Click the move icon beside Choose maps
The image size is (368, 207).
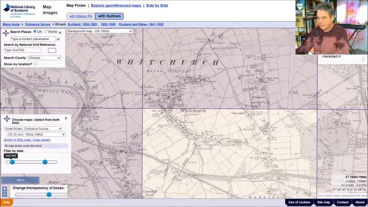(x=7, y=119)
